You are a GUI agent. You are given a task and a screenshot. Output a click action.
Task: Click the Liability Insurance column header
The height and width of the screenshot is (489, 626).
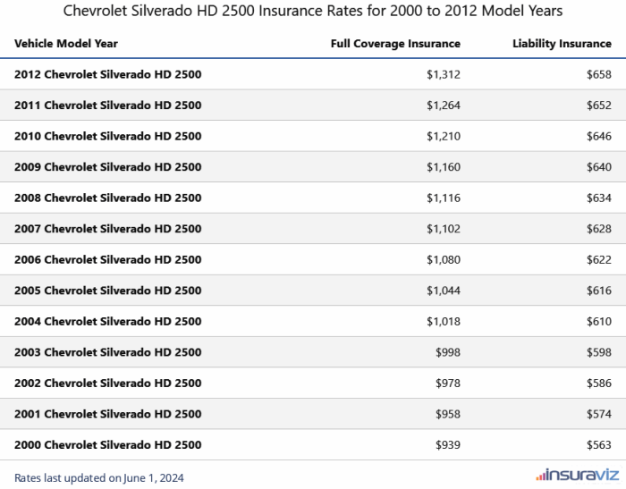[x=562, y=43]
